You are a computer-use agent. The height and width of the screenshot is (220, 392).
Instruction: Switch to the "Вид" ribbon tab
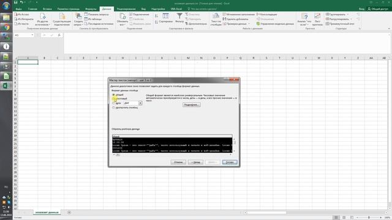click(x=143, y=9)
